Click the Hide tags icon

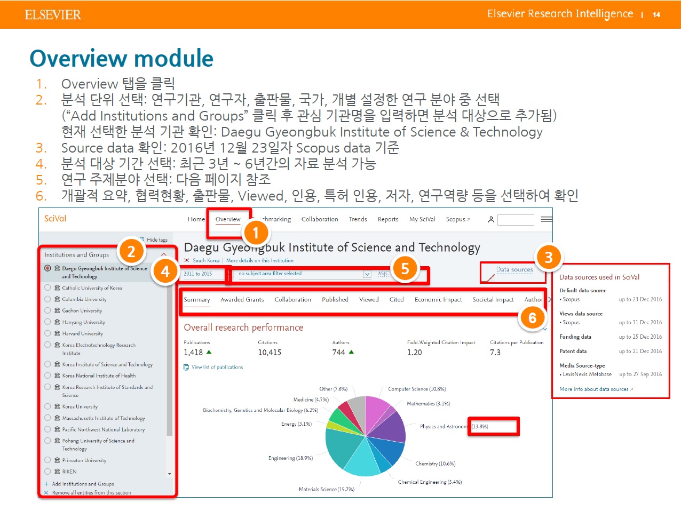click(x=142, y=239)
